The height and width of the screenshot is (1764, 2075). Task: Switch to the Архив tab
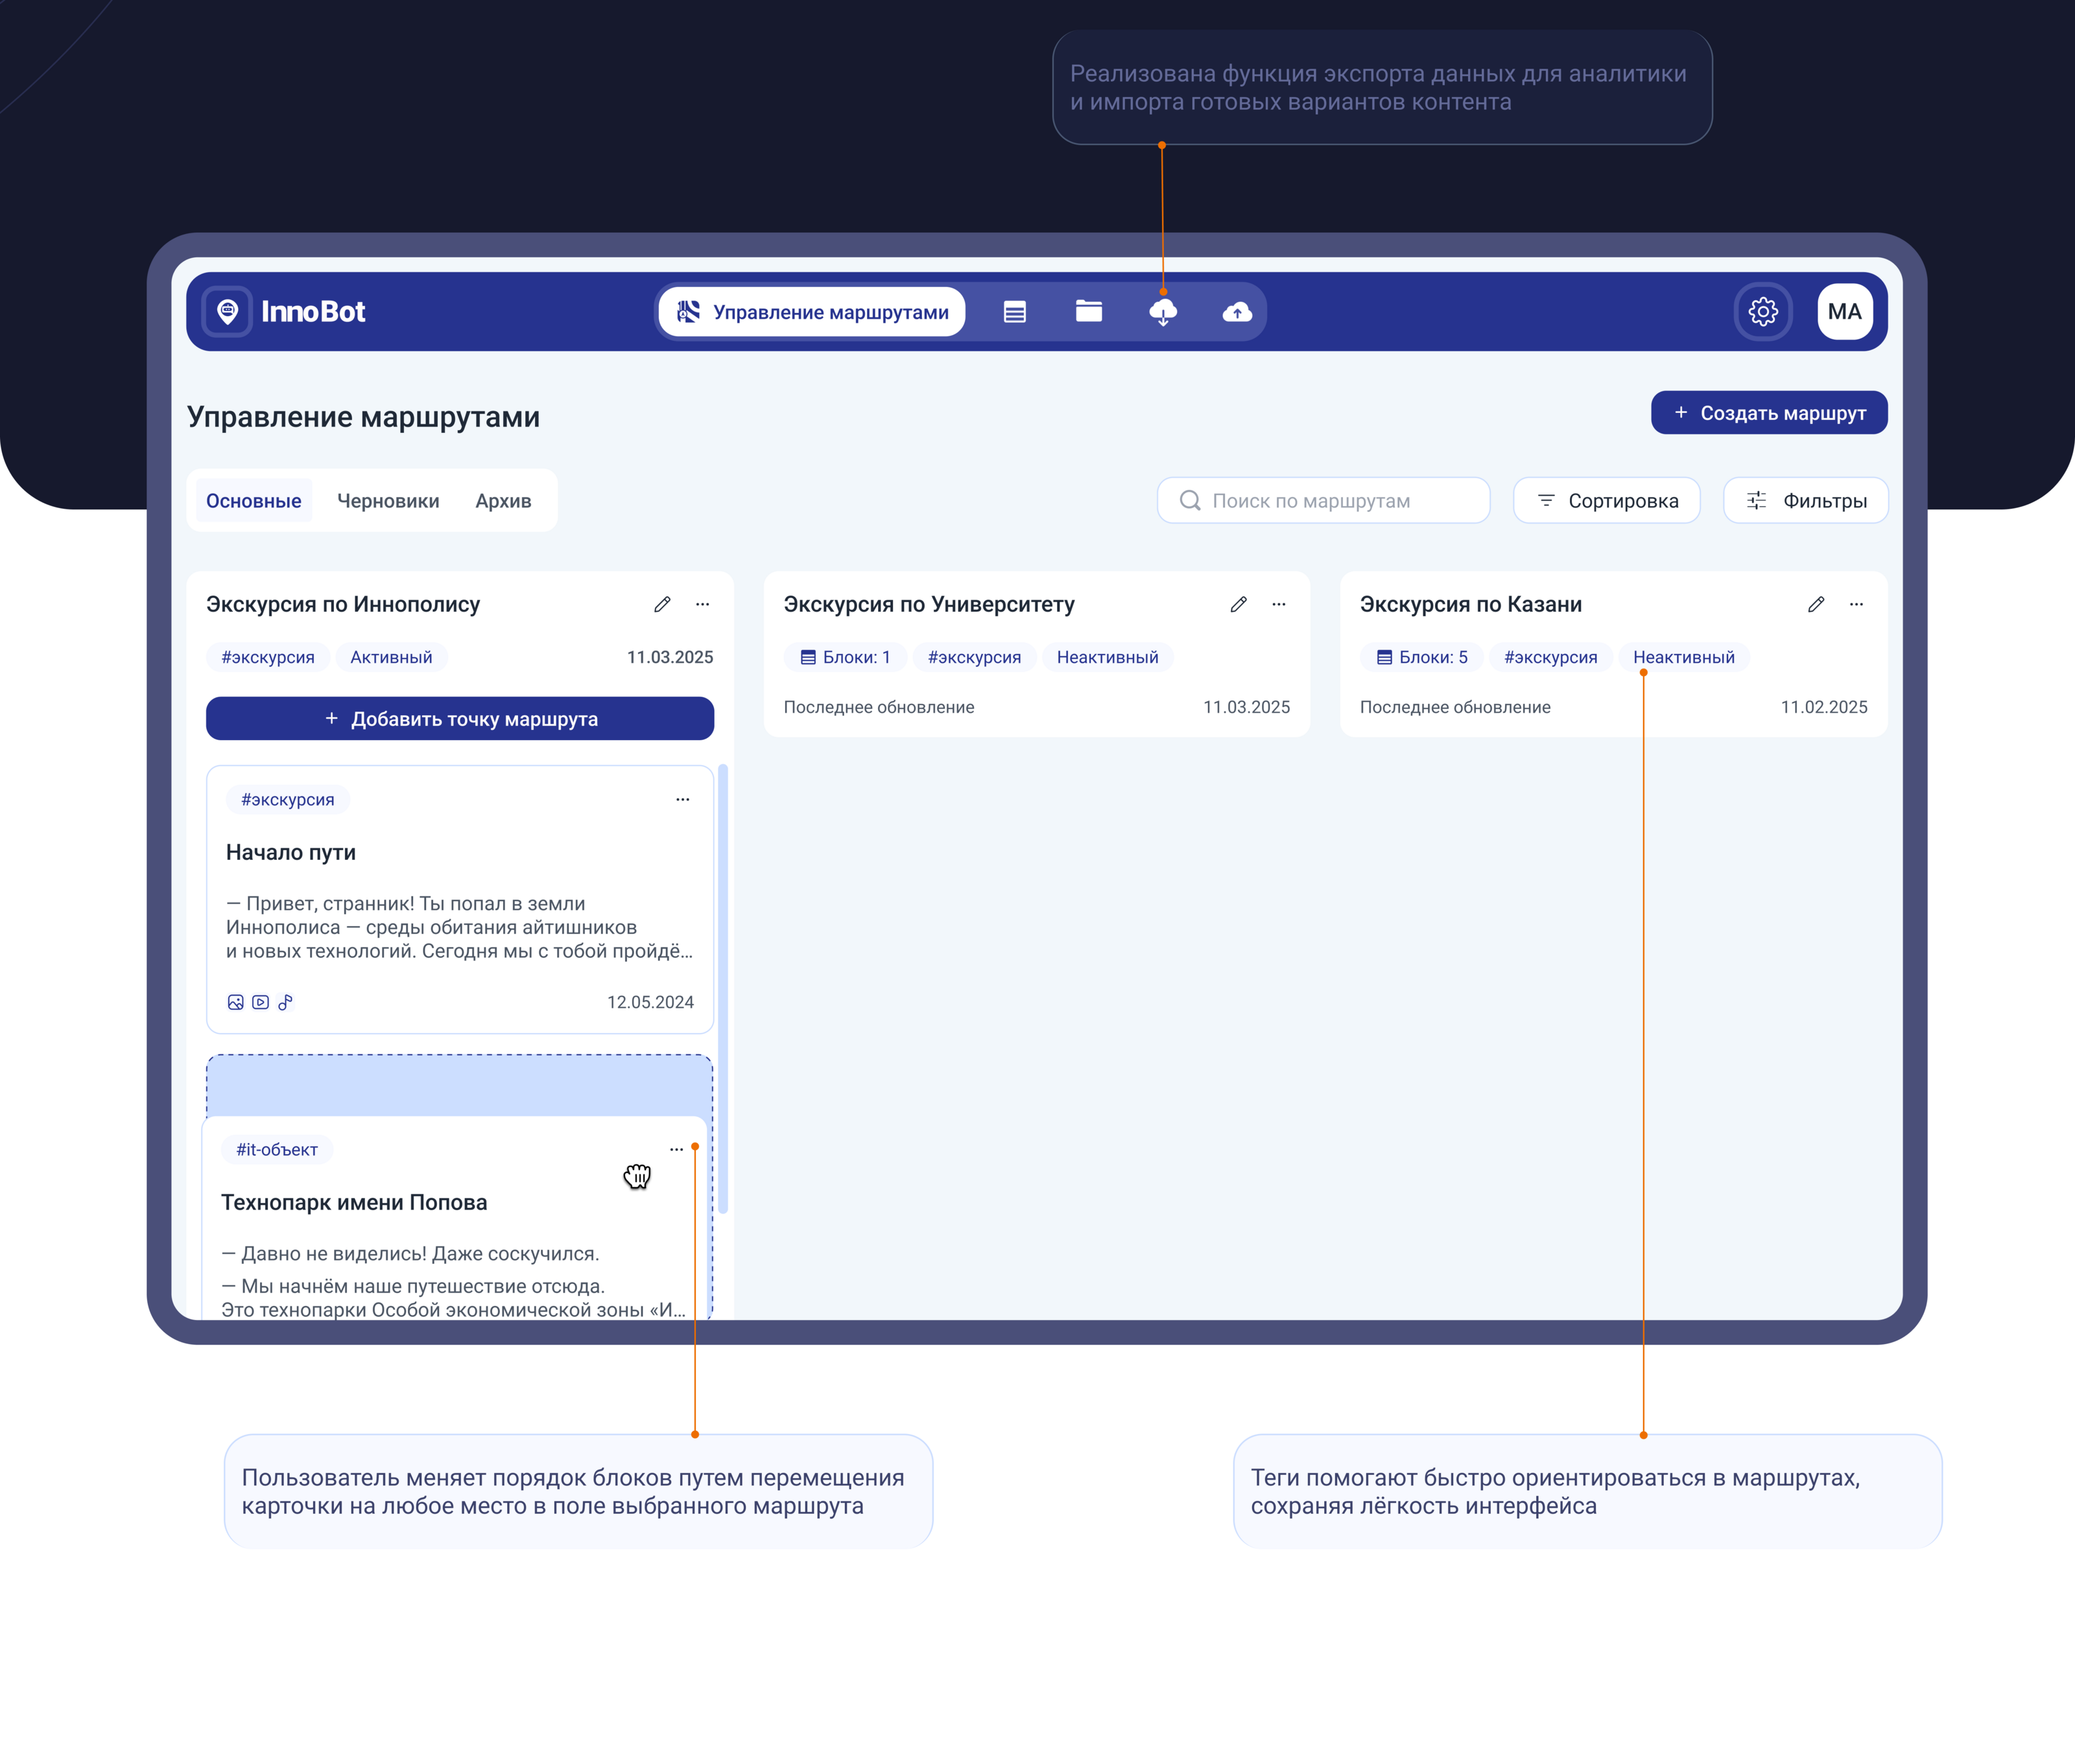503,501
